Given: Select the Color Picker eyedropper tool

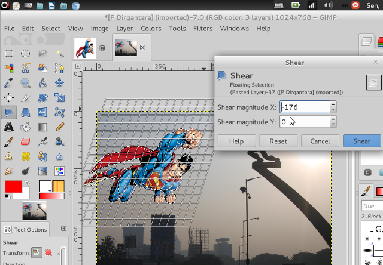Looking at the screenshot, I should point(9,83).
